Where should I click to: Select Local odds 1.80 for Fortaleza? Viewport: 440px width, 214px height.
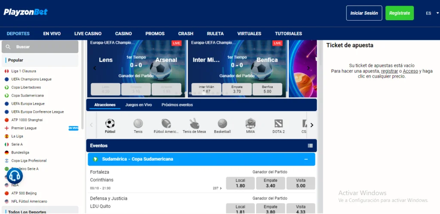click(240, 183)
